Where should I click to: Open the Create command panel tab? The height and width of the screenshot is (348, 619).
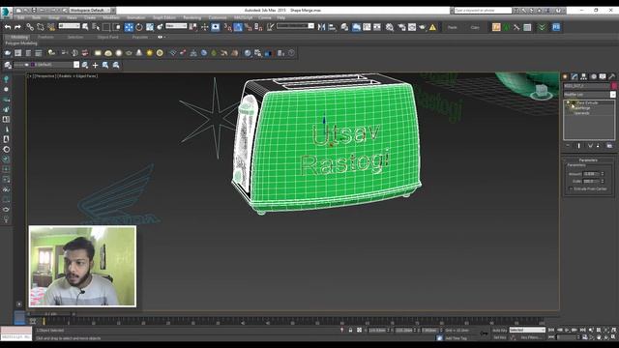(565, 76)
